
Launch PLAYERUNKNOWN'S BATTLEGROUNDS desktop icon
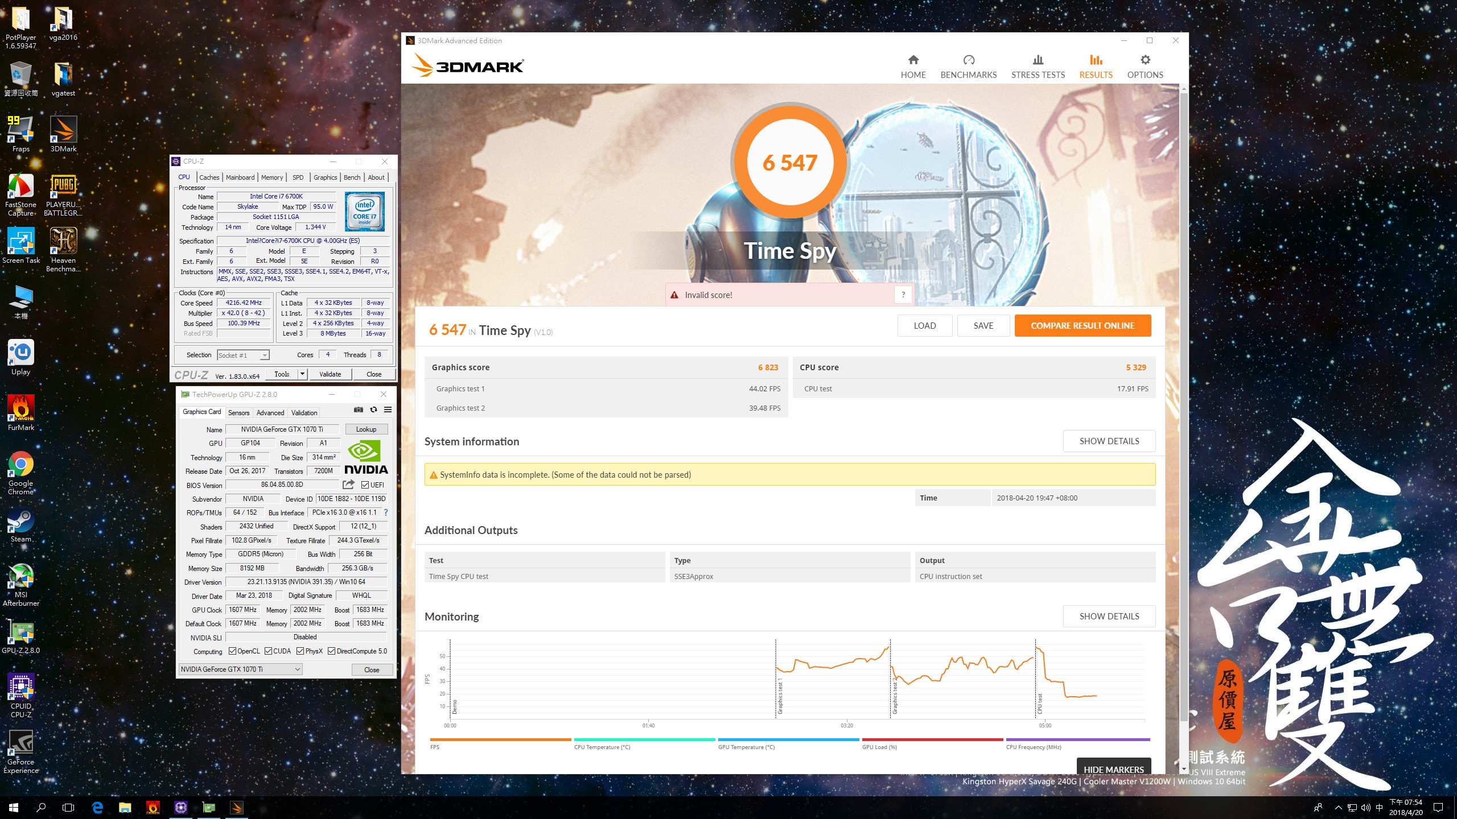click(x=63, y=194)
